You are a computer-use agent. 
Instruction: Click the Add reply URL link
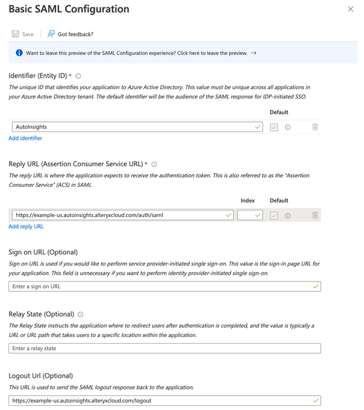click(x=26, y=227)
